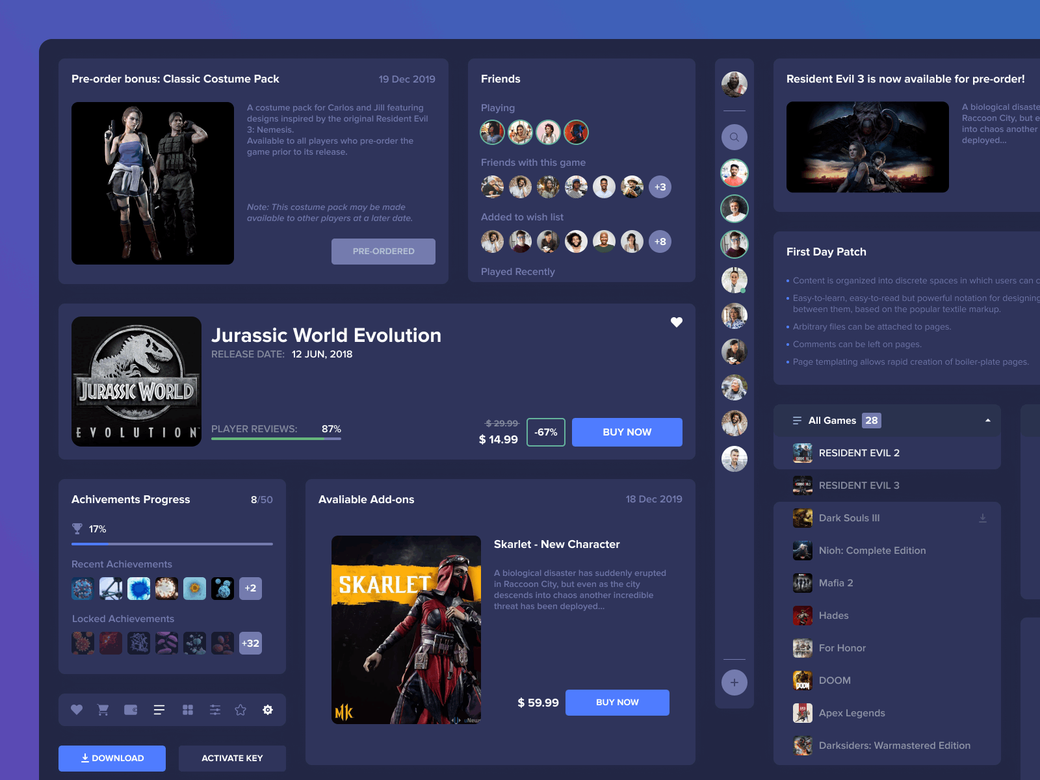The height and width of the screenshot is (780, 1040).
Task: Open the settings gear
Action: 268,710
